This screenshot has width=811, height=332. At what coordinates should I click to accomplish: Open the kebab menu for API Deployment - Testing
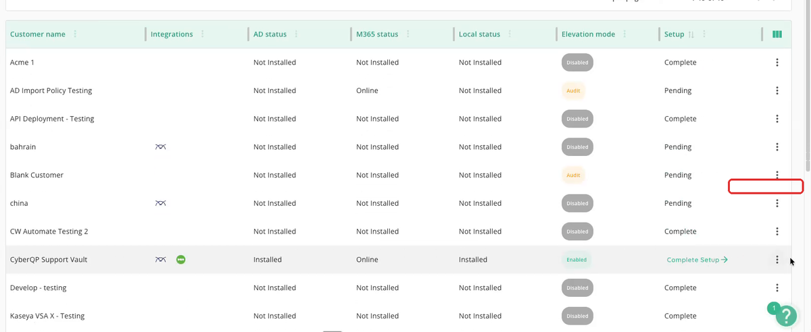777,119
